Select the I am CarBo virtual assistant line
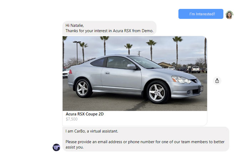This screenshot has width=243, height=168. (92, 131)
